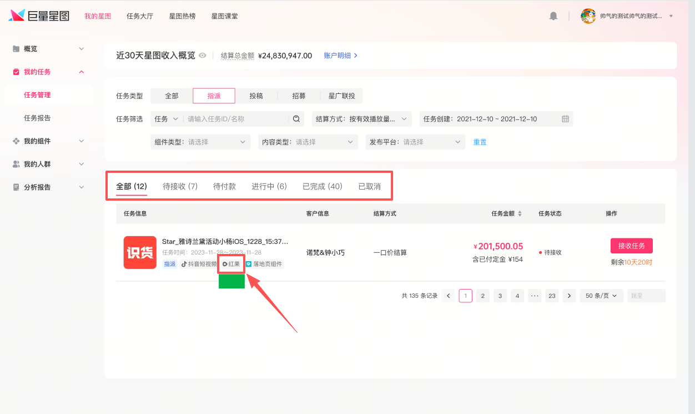Click the search magnifier icon
This screenshot has width=695, height=414.
click(x=296, y=119)
